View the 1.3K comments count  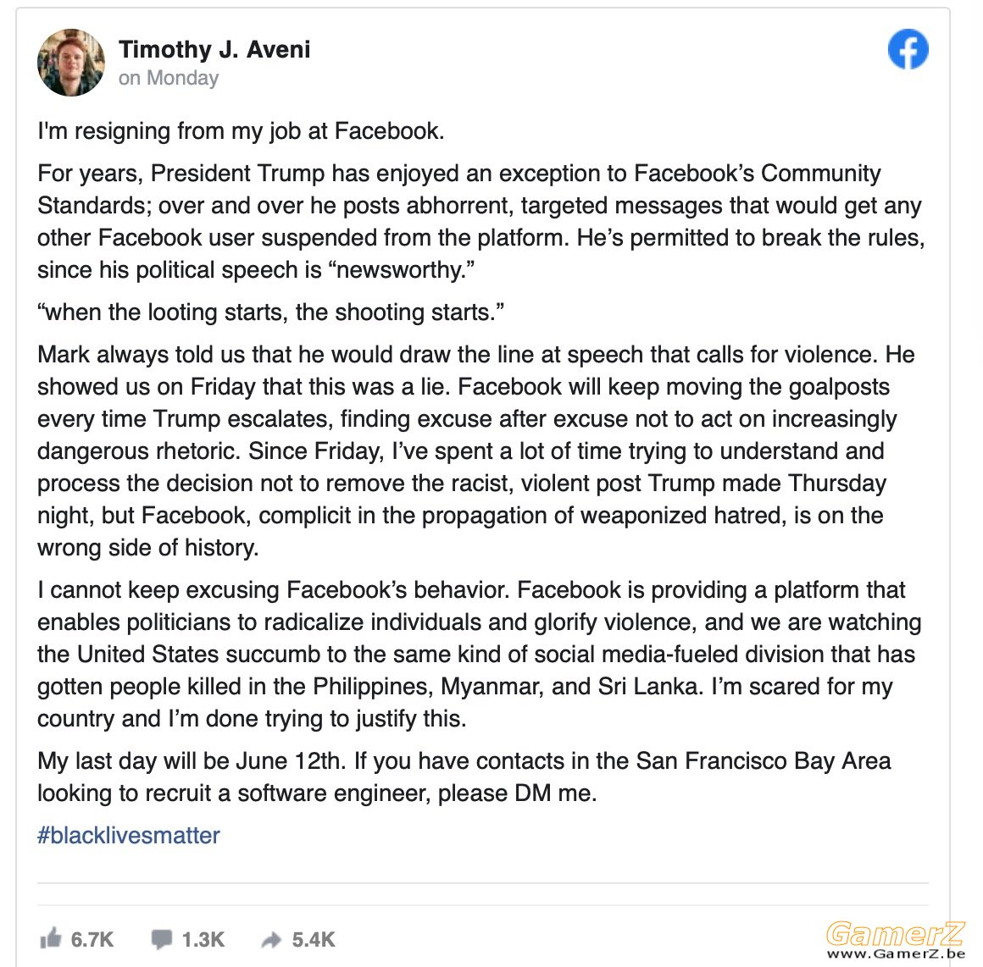pos(203,939)
